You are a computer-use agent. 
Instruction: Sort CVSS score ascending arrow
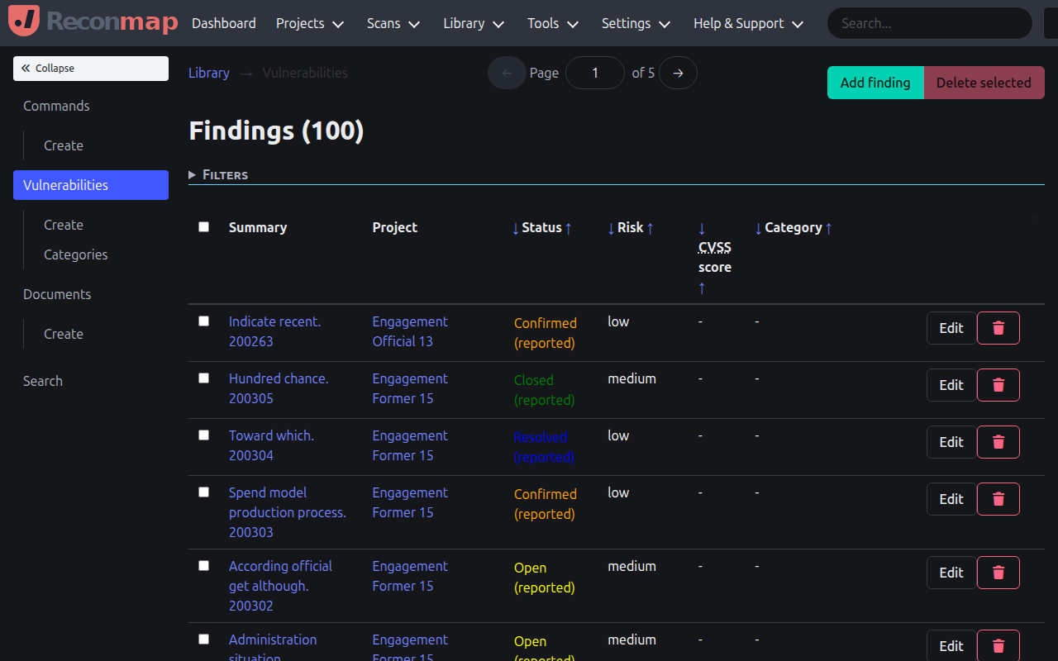(x=702, y=288)
